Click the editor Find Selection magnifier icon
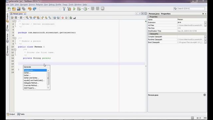The width and height of the screenshot is (213, 120). click(27, 18)
